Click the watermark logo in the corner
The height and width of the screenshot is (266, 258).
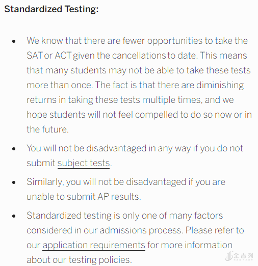coord(239,256)
